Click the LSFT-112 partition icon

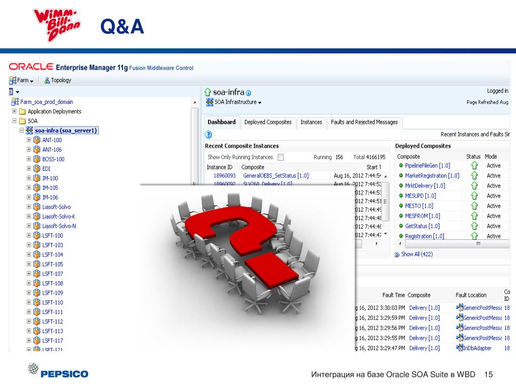coord(37,321)
